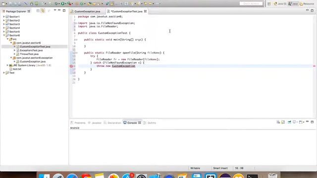Click the Pin Console icon

[x=289, y=122]
